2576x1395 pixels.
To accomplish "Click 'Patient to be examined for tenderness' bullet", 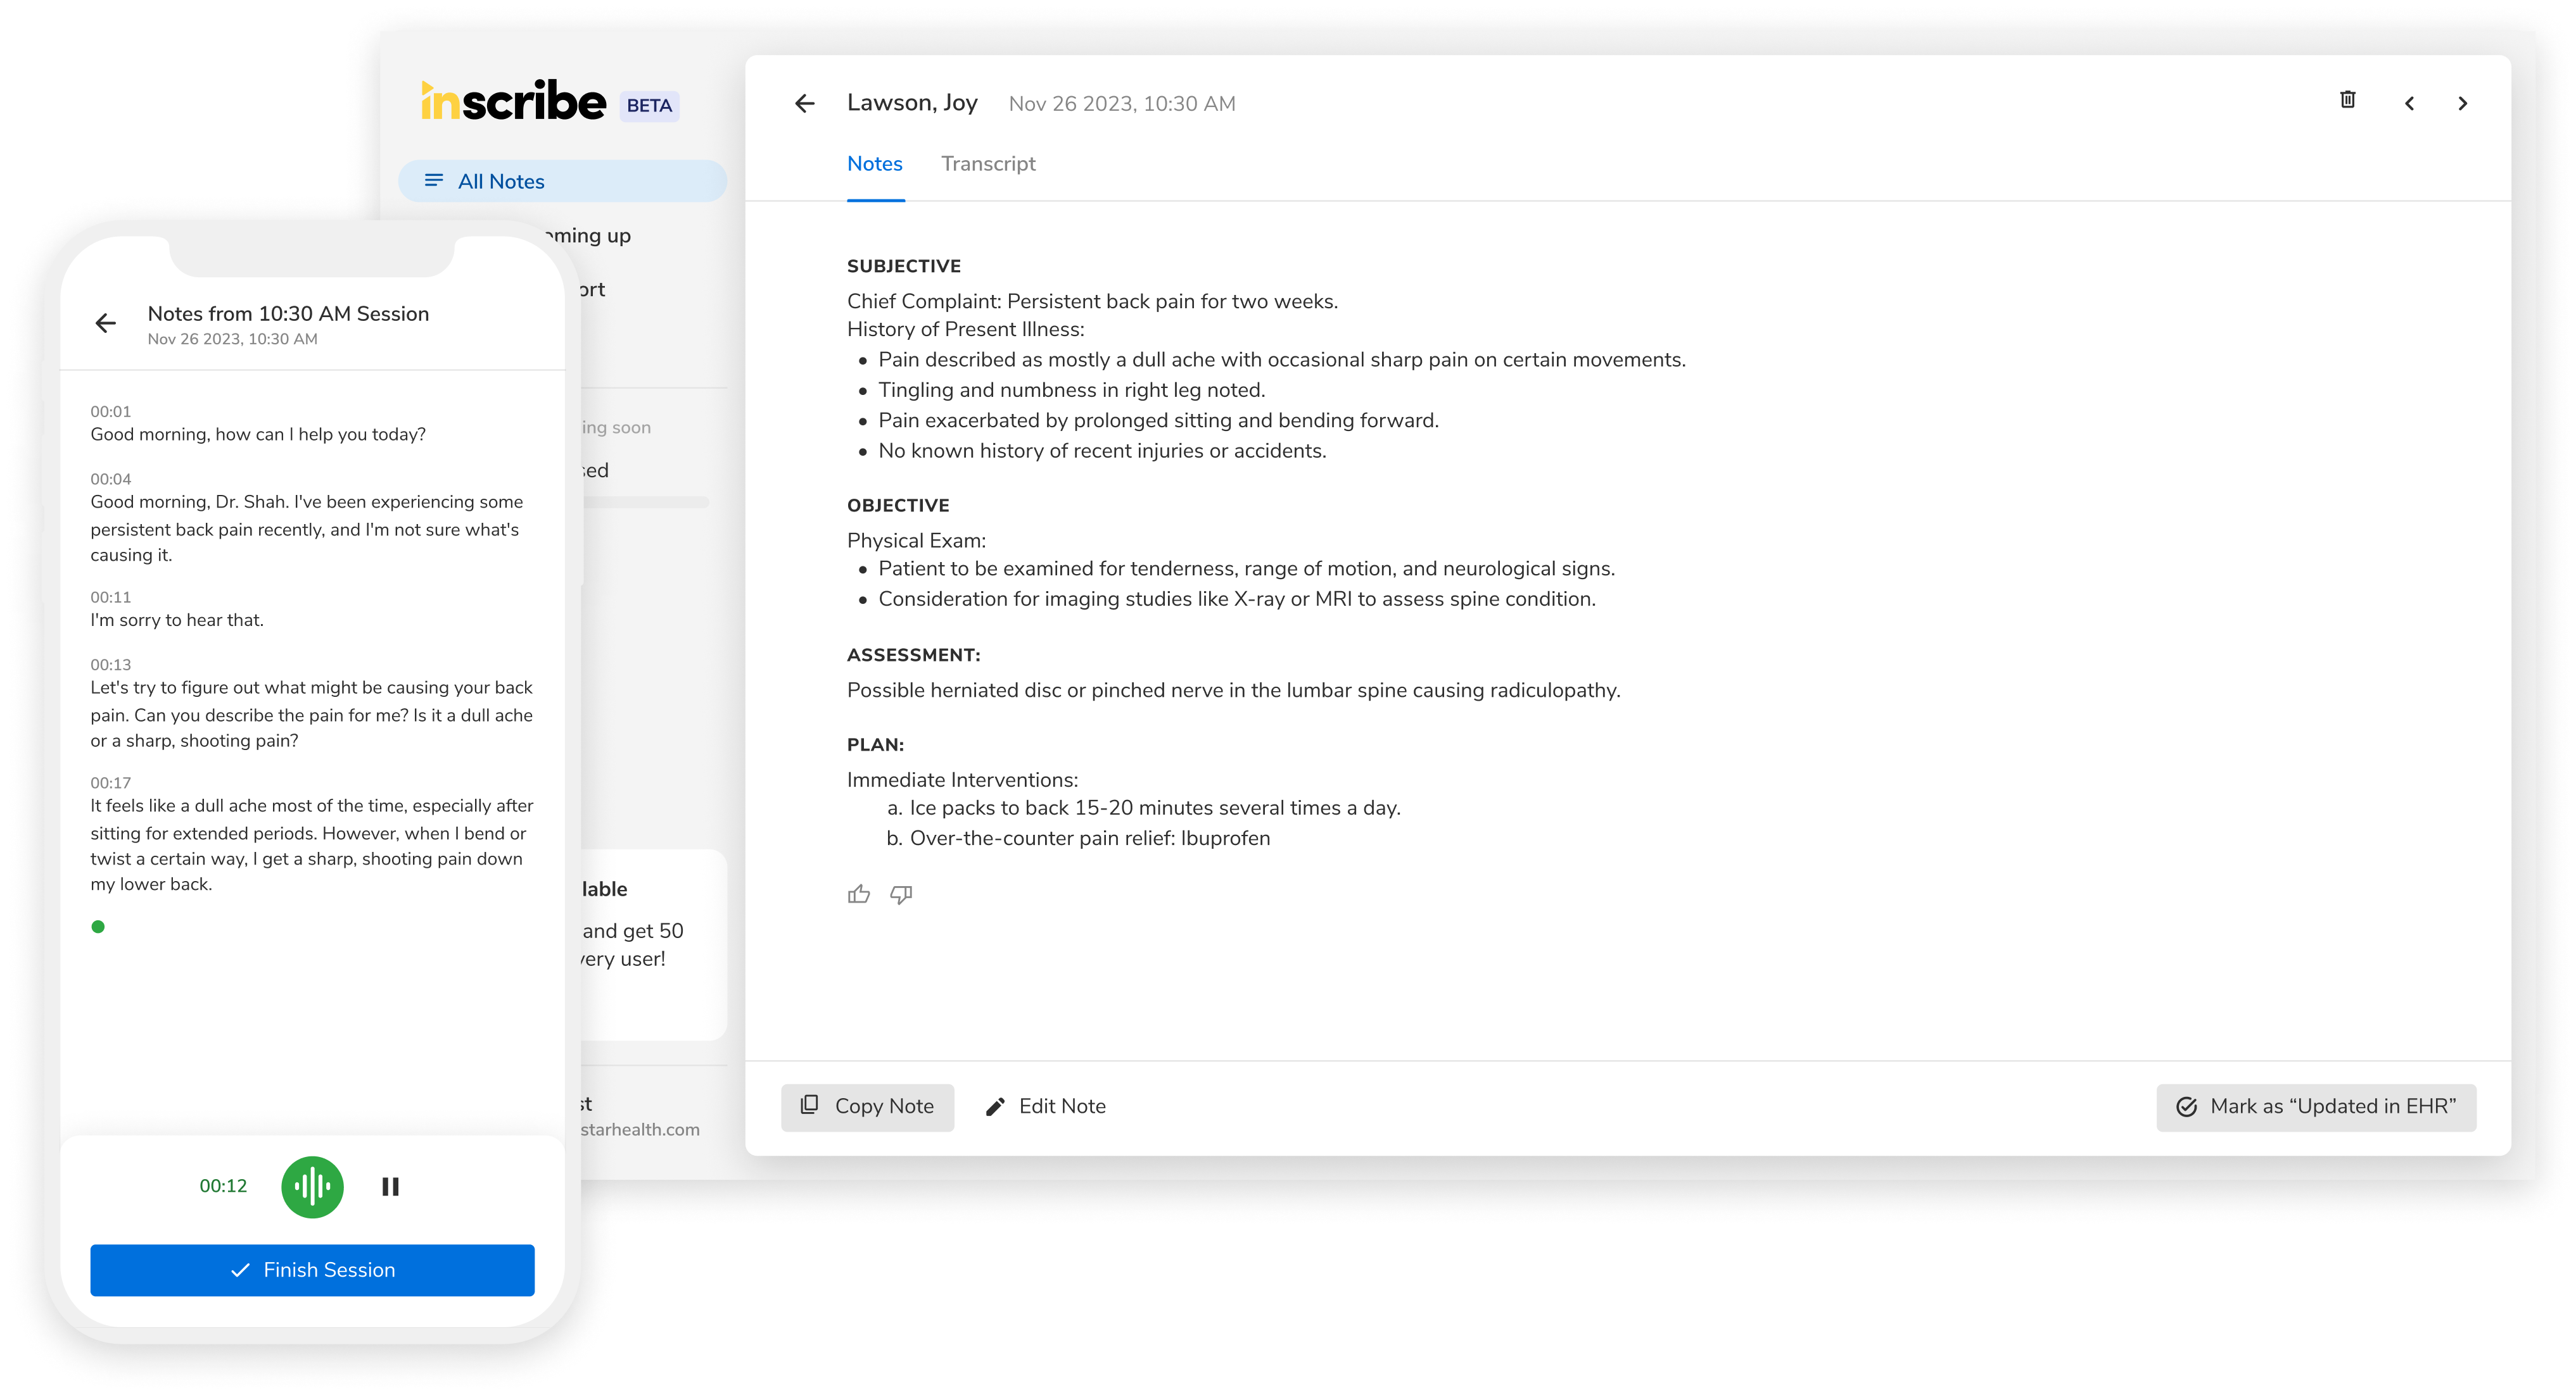I will tap(1246, 568).
